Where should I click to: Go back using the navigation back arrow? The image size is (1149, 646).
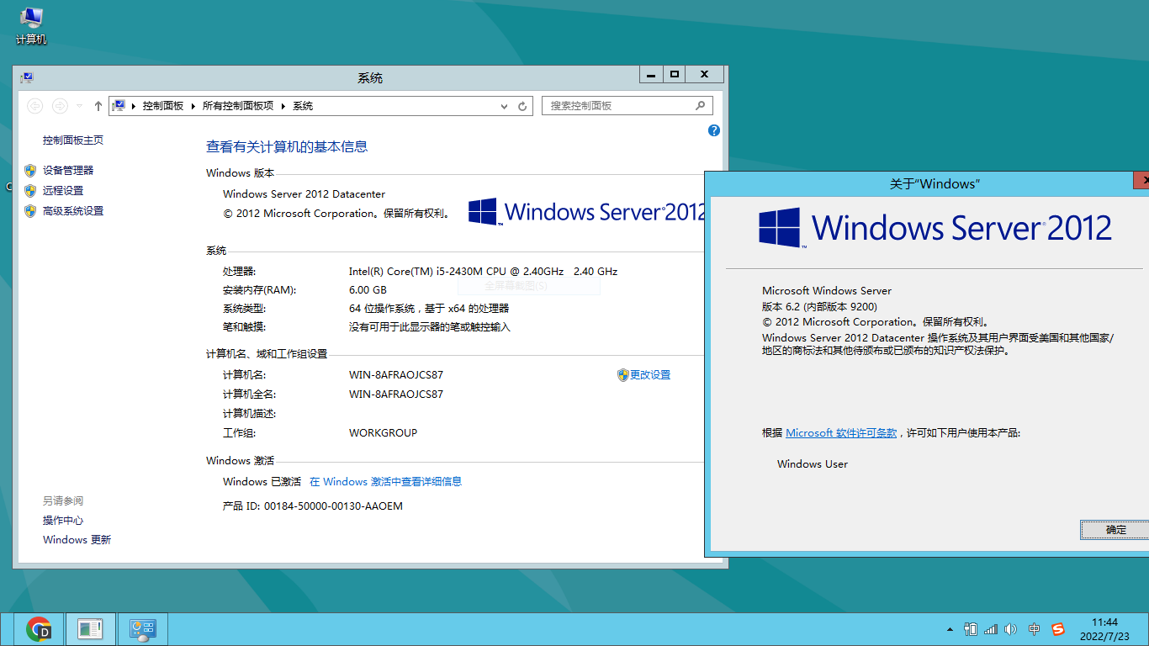34,106
